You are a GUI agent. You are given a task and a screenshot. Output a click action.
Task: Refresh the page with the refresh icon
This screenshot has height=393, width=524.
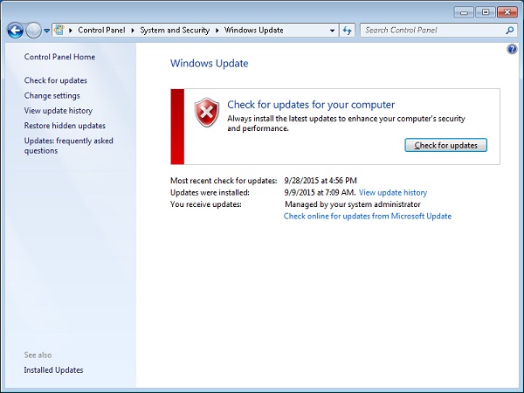[x=348, y=31]
